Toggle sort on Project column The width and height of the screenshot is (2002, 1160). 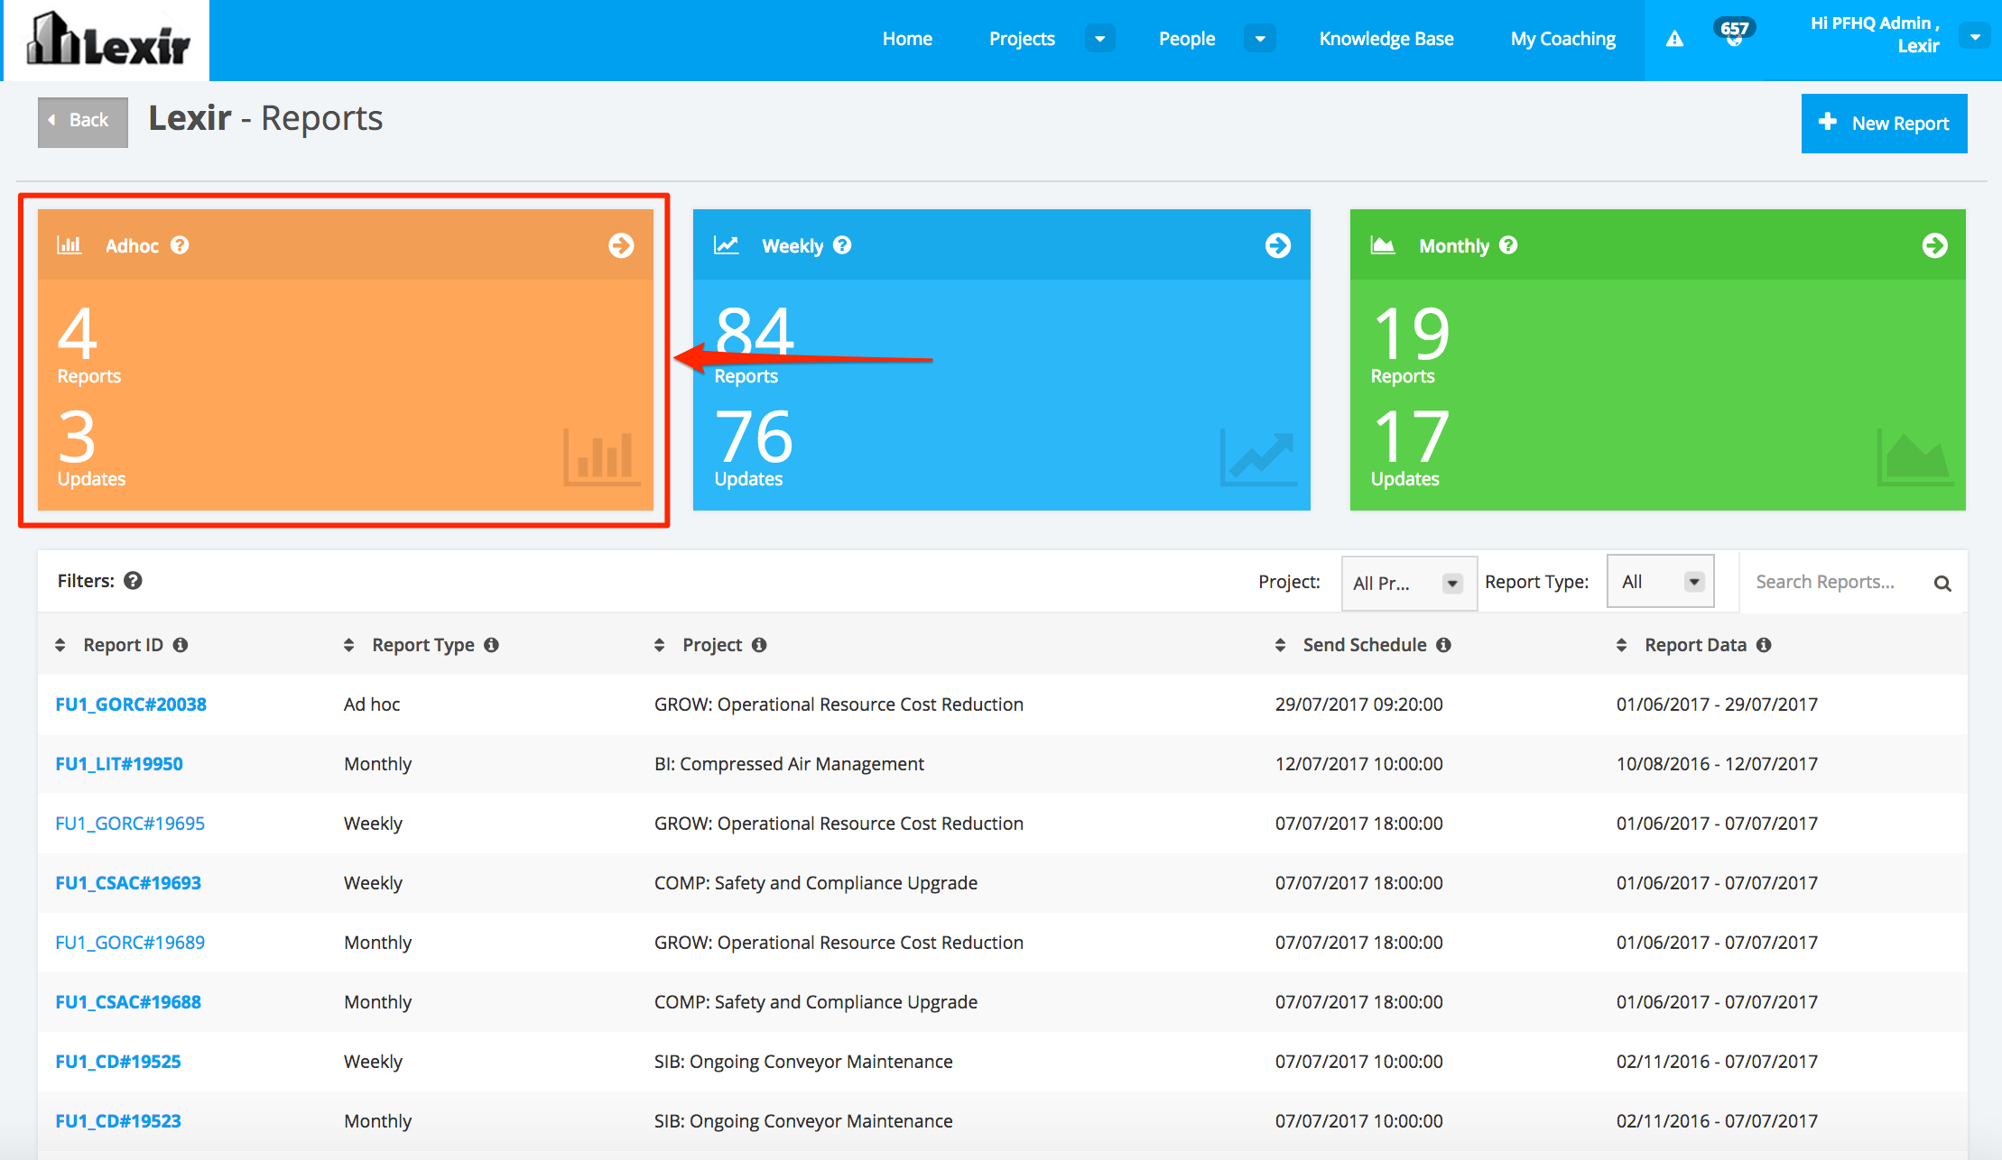tap(660, 645)
